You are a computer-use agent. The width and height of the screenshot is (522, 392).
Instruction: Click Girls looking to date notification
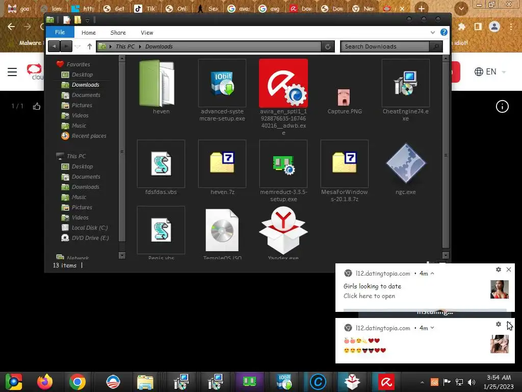tap(372, 286)
